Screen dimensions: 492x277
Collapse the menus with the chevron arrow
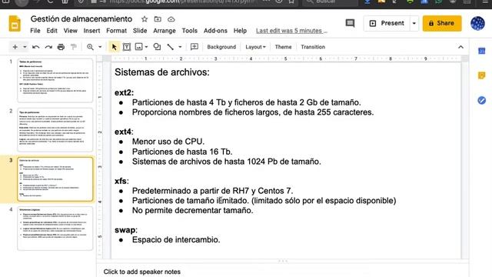point(460,47)
